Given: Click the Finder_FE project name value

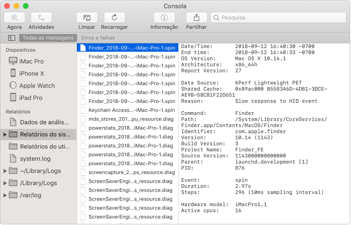Looking at the screenshot, I should [249, 150].
